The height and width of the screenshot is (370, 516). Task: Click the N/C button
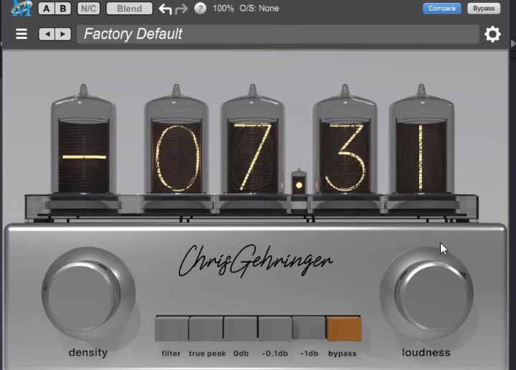[88, 8]
